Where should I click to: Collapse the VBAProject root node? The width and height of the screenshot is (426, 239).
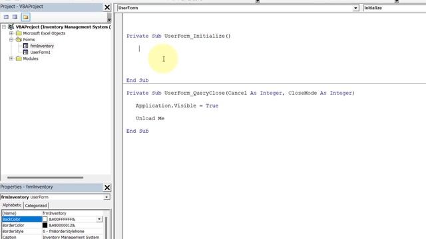tap(4, 27)
